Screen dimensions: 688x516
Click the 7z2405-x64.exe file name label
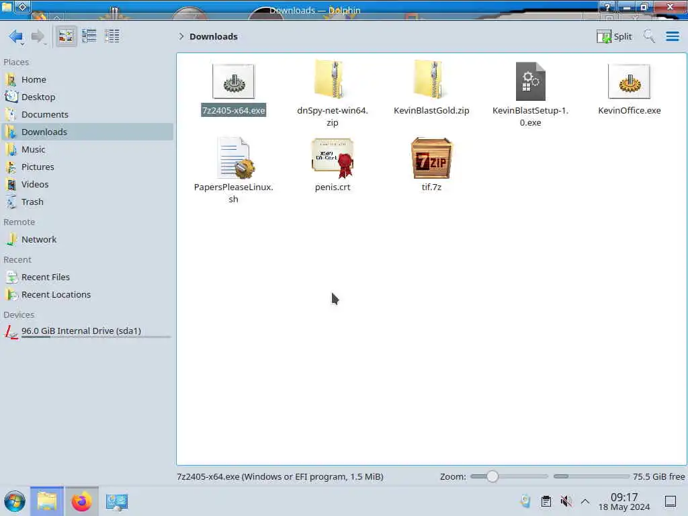pos(233,111)
